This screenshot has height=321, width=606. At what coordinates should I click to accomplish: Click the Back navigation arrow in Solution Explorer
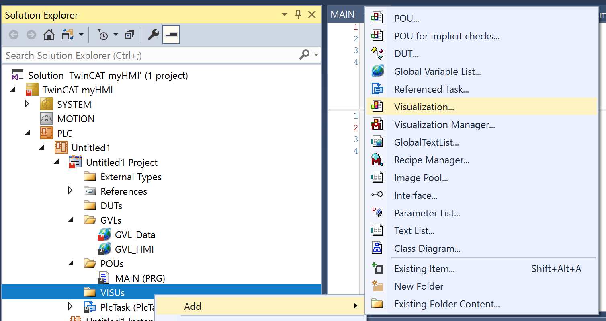point(14,35)
